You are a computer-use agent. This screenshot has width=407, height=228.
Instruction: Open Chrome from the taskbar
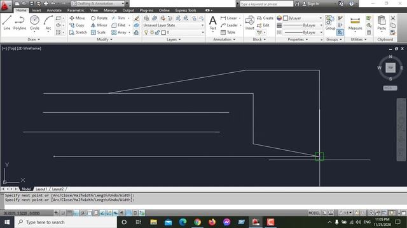tap(197, 222)
